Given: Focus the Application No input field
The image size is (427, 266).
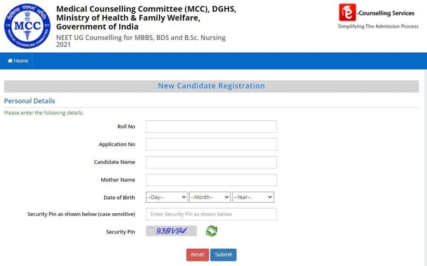Looking at the screenshot, I should (x=211, y=144).
